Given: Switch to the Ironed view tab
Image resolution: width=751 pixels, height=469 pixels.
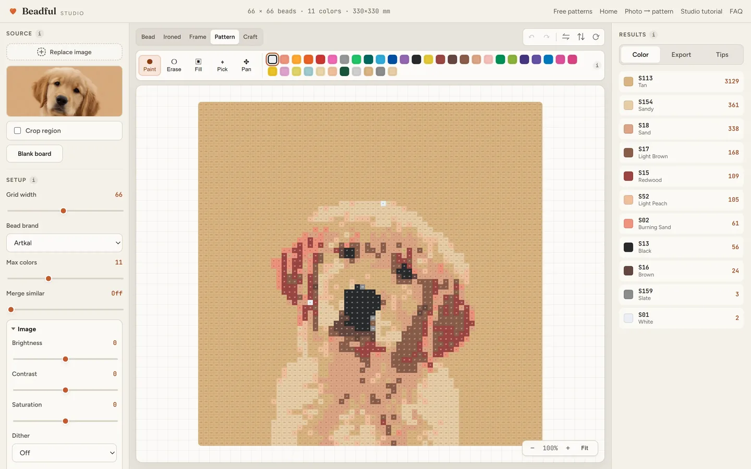Looking at the screenshot, I should point(172,37).
